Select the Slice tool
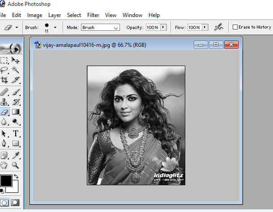 click(15, 80)
